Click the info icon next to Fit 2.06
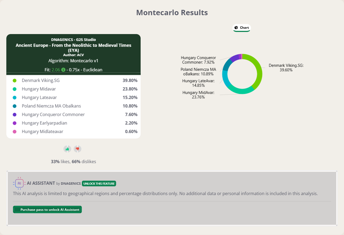 (x=63, y=70)
